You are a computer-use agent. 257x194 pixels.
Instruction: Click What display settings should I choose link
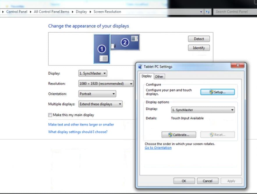(79, 132)
